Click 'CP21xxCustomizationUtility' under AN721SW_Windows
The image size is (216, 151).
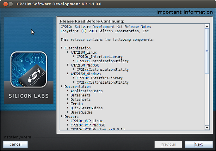point(103,82)
